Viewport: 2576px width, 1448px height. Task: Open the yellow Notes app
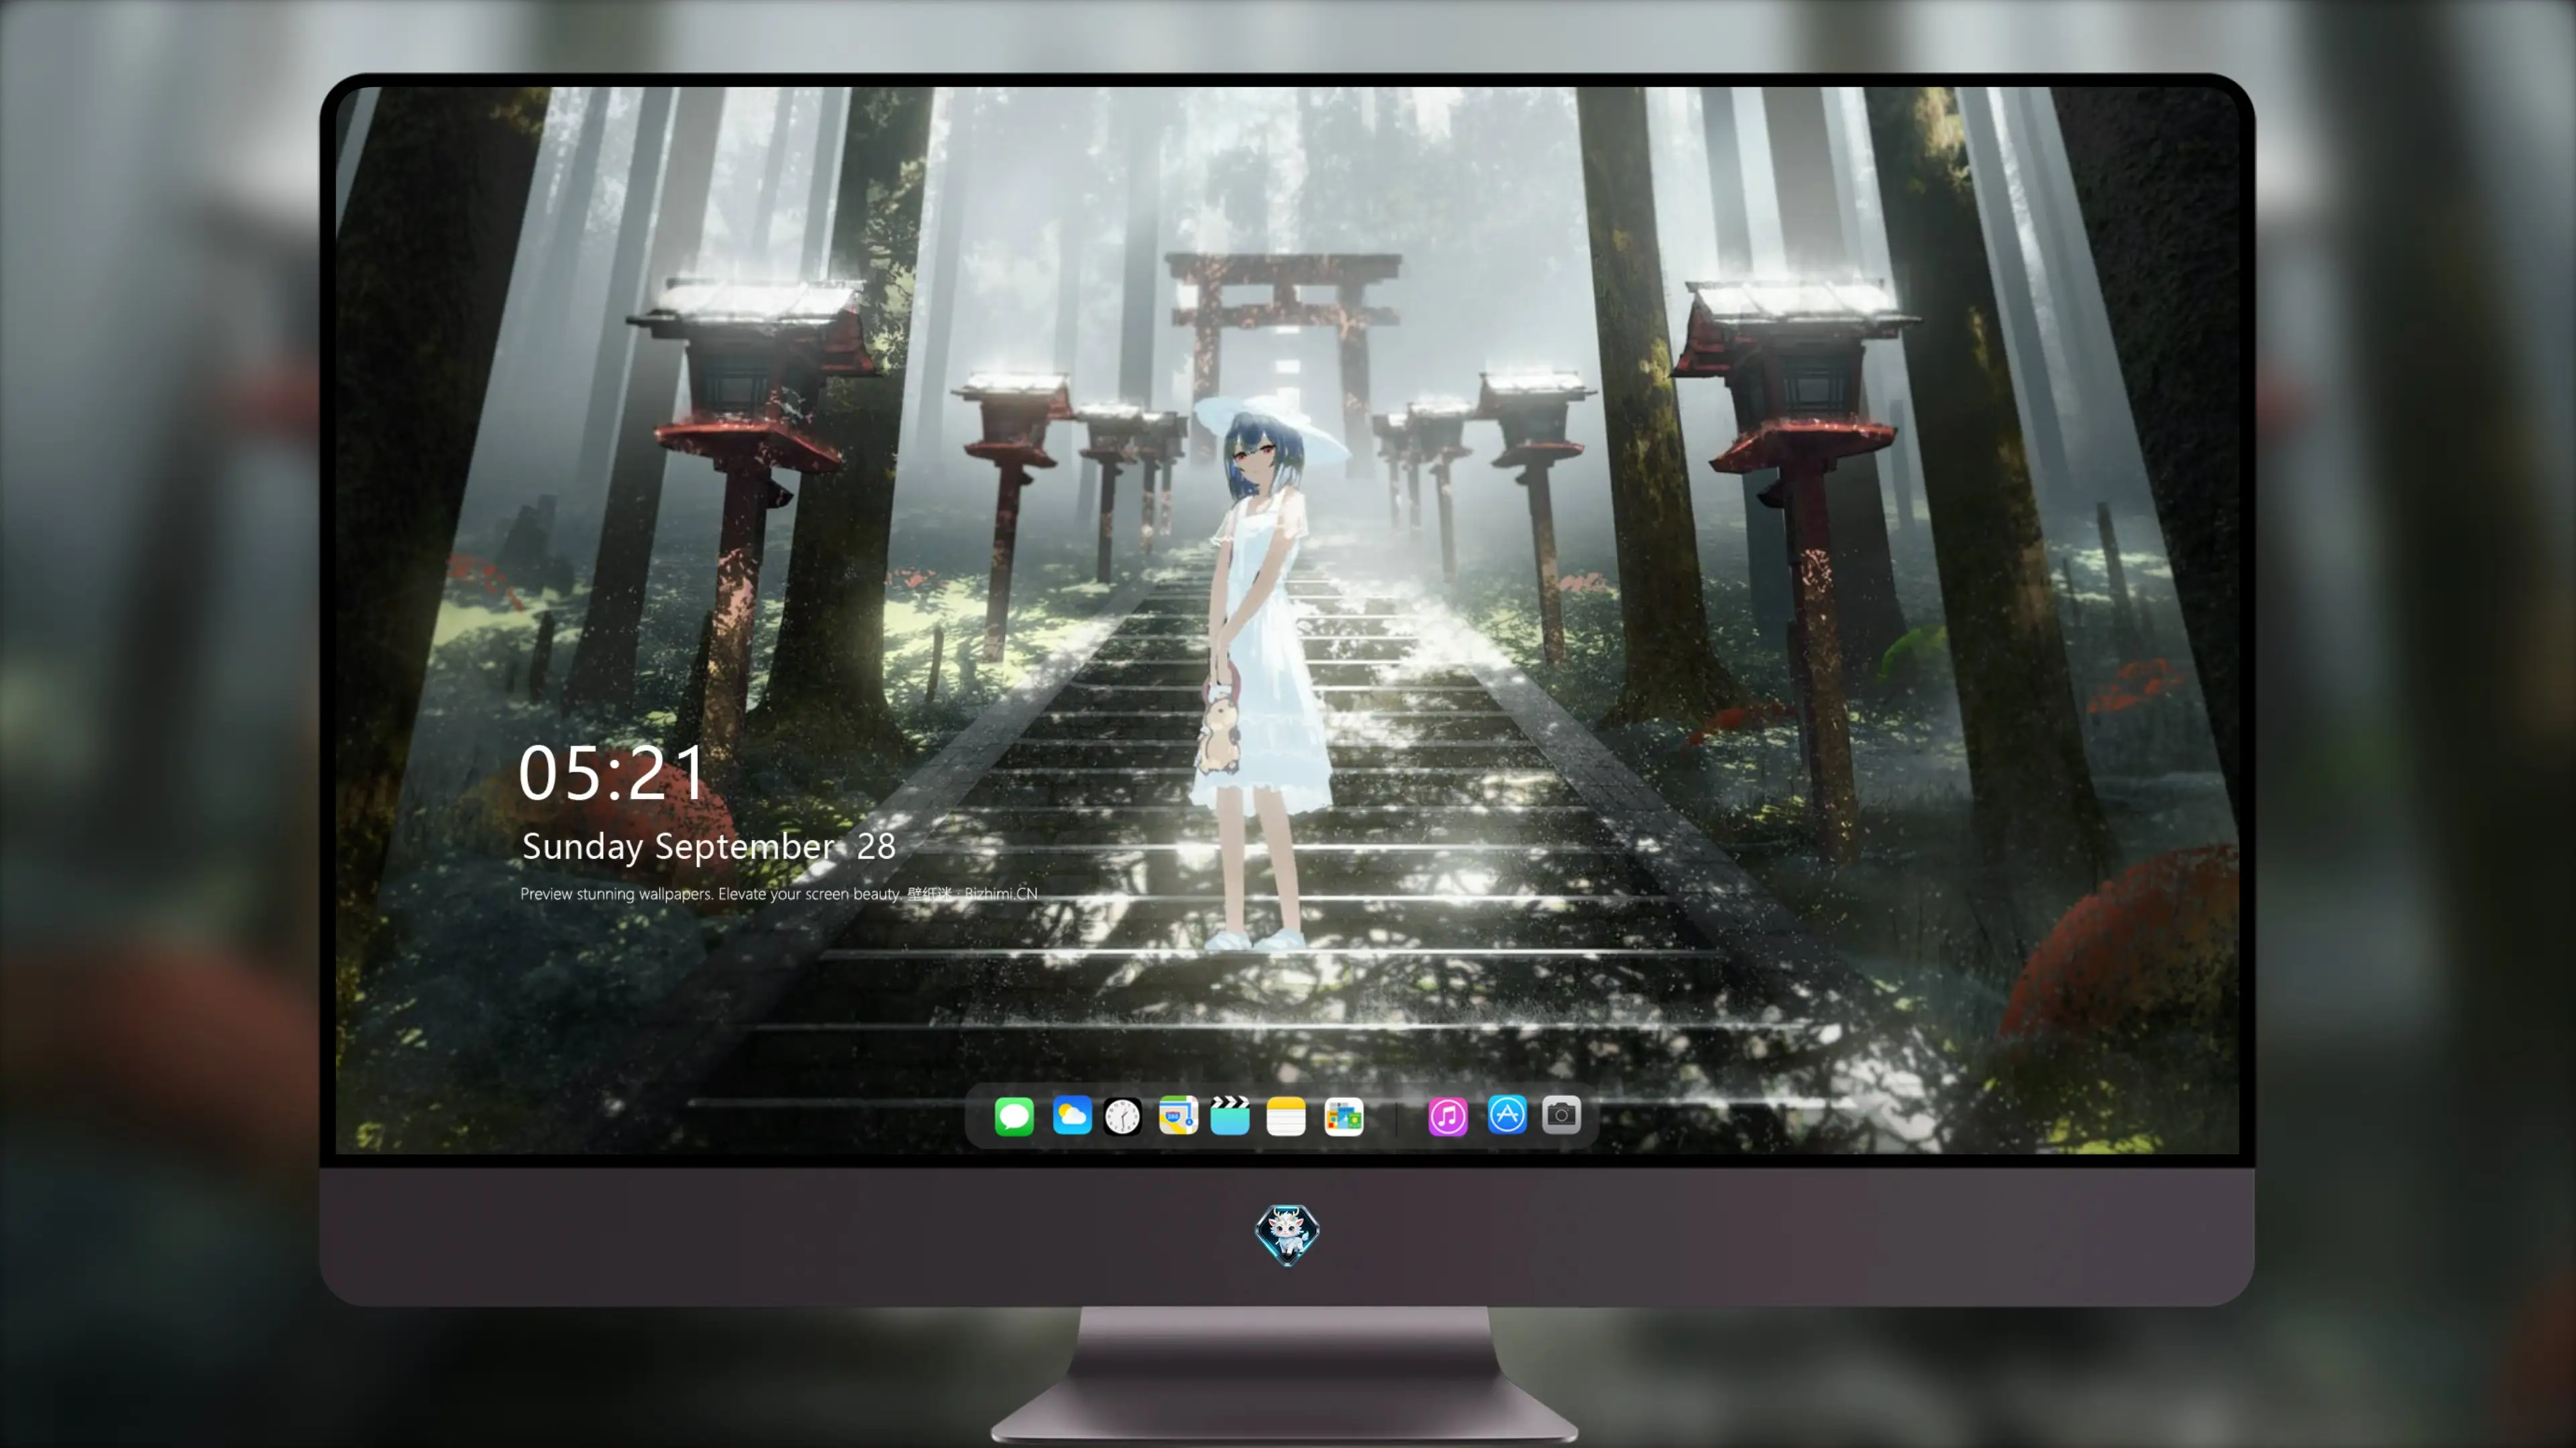click(x=1286, y=1115)
